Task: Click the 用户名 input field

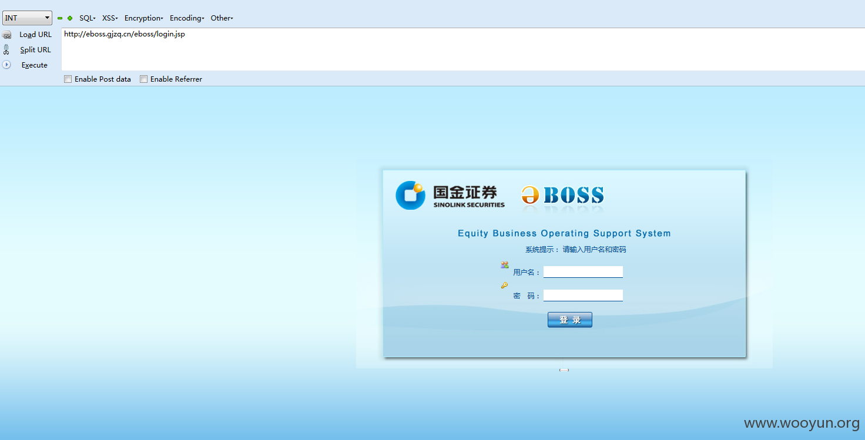Action: coord(583,272)
